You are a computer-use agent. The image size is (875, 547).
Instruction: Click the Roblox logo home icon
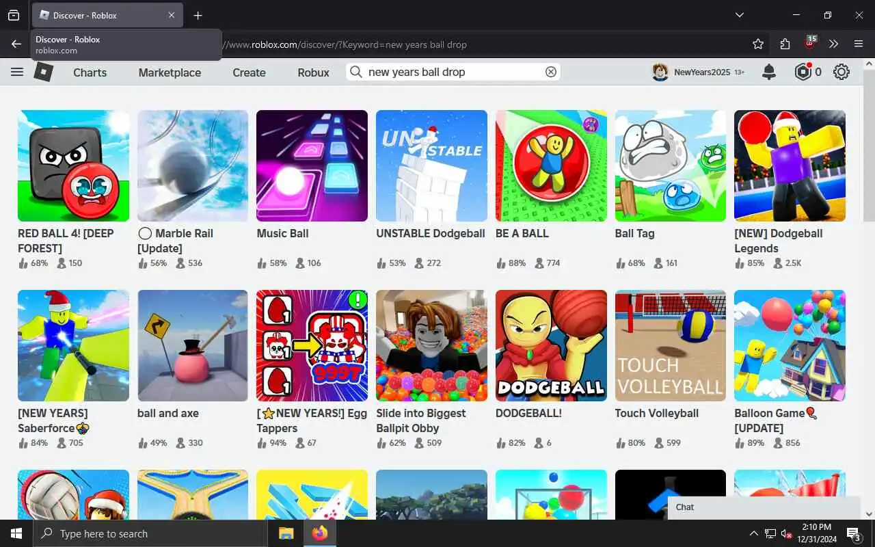[44, 72]
